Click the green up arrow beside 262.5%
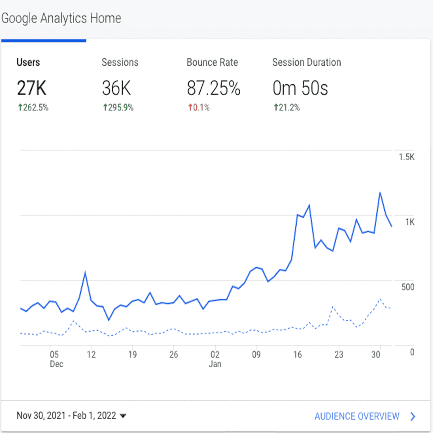Screen dimensions: 433x433 tap(20, 107)
